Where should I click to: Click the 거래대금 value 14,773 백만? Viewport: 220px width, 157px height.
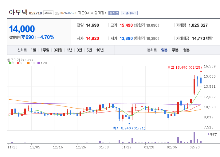(202, 38)
